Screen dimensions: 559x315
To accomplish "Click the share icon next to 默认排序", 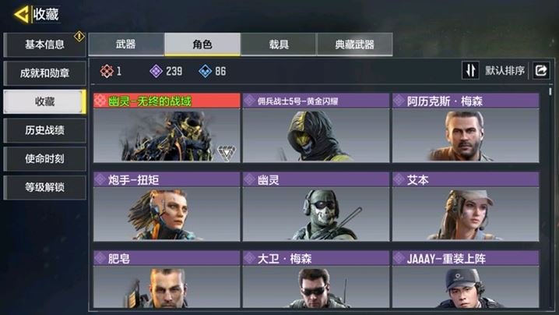I will click(x=540, y=70).
